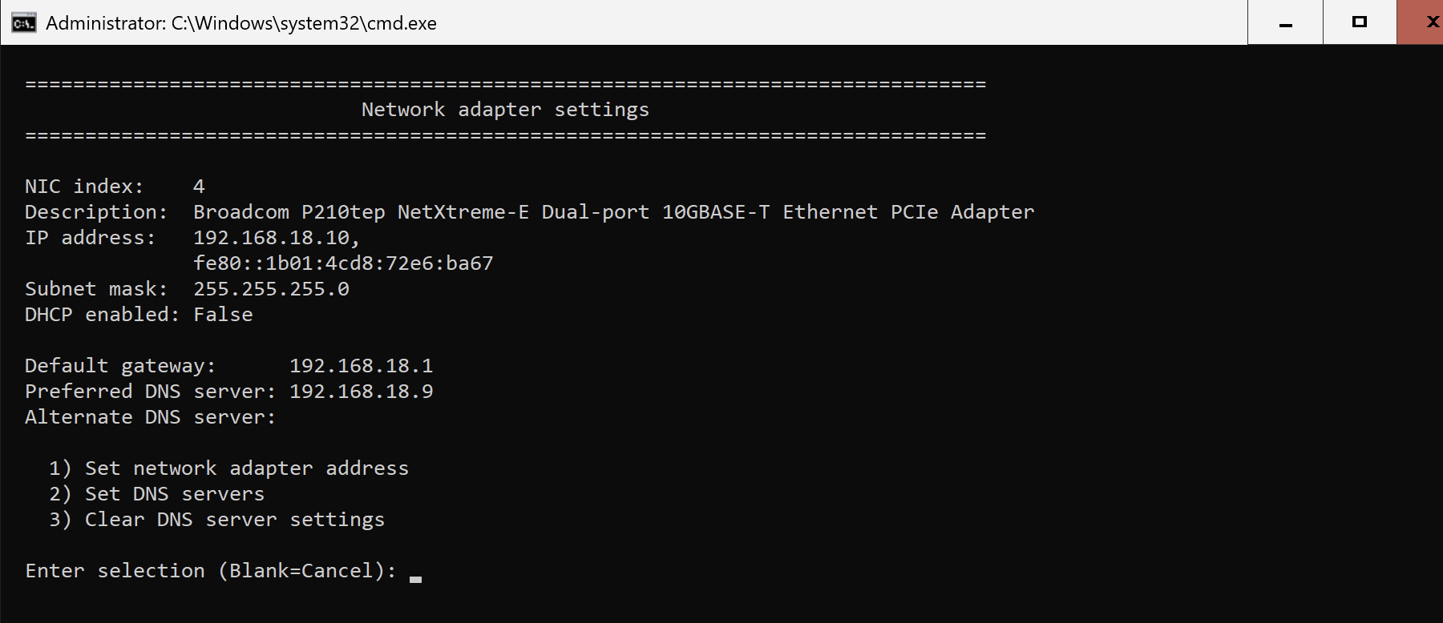Click the Broadcom P210tep adapter description

[613, 212]
